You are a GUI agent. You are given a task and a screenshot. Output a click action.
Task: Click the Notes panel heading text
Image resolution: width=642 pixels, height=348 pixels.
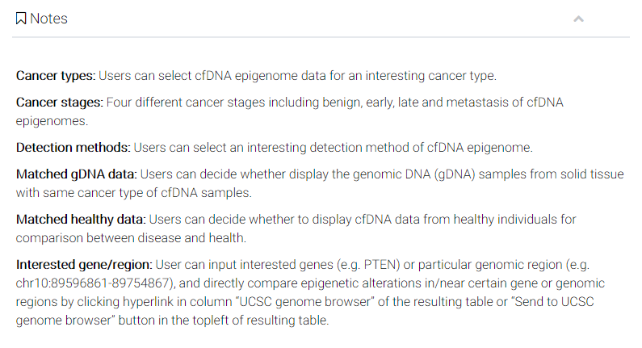pyautogui.click(x=48, y=19)
